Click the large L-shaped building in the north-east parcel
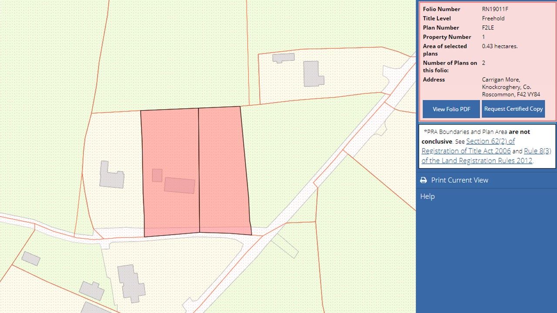The image size is (557, 313). [312, 73]
